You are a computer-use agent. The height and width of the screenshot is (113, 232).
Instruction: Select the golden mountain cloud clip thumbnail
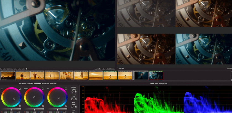click(x=96, y=75)
